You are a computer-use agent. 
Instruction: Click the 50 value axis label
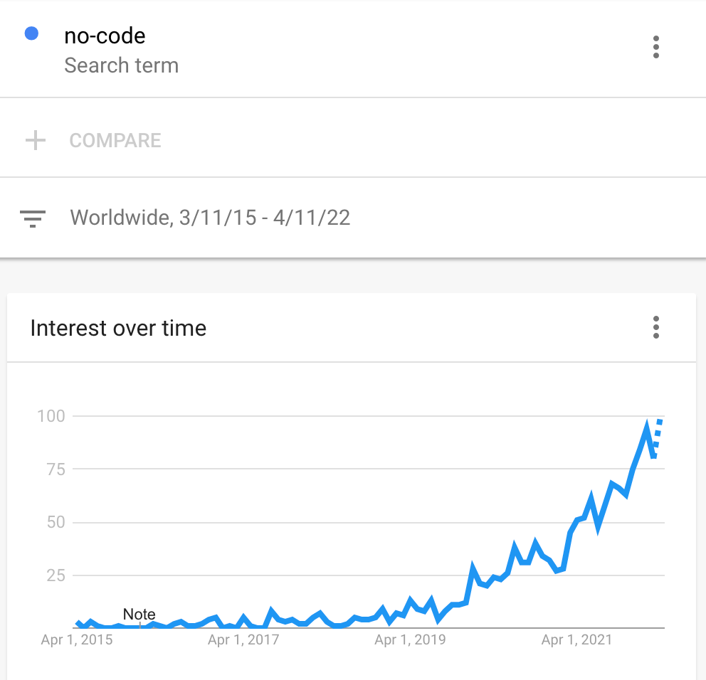point(56,522)
